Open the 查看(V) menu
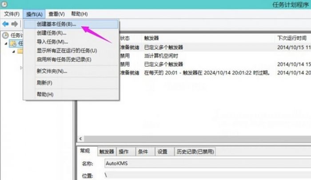This screenshot has height=180, width=311. [56, 14]
